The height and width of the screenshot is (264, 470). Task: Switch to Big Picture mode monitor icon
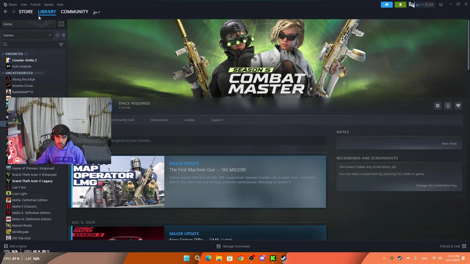click(x=441, y=4)
